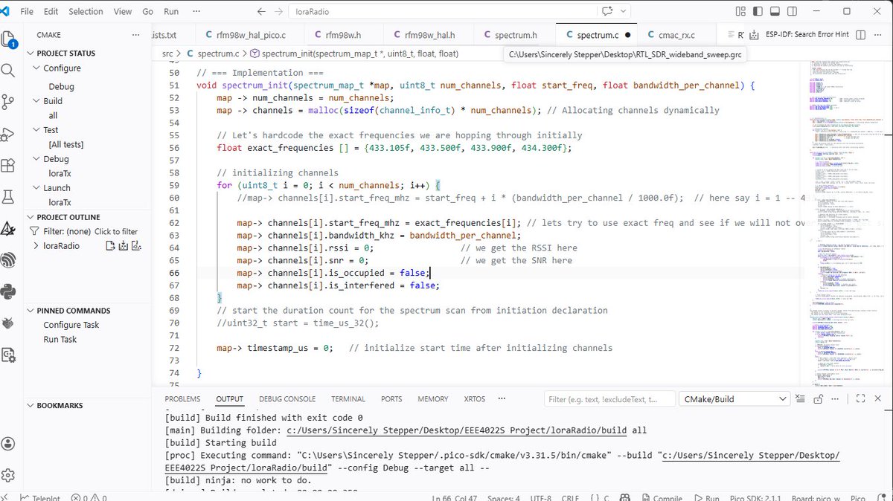Viewport: 893px width, 501px height.
Task: Go back using navigation arrow
Action: (260, 12)
